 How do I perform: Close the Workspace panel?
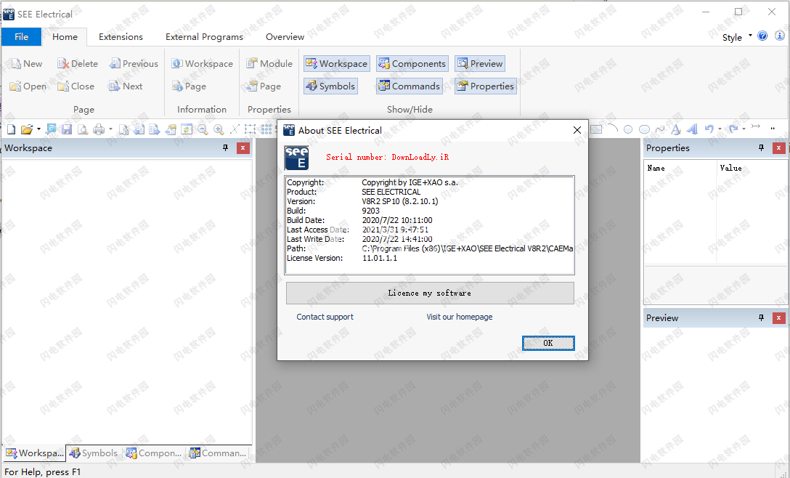[x=243, y=147]
